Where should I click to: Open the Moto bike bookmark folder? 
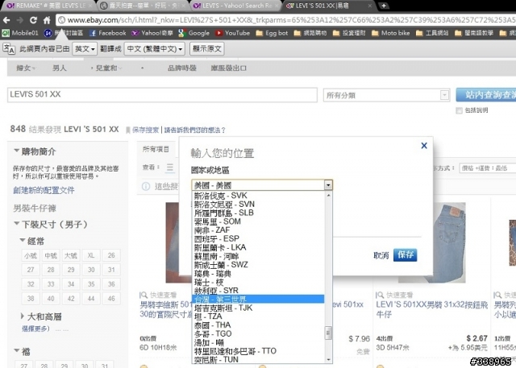coord(390,33)
